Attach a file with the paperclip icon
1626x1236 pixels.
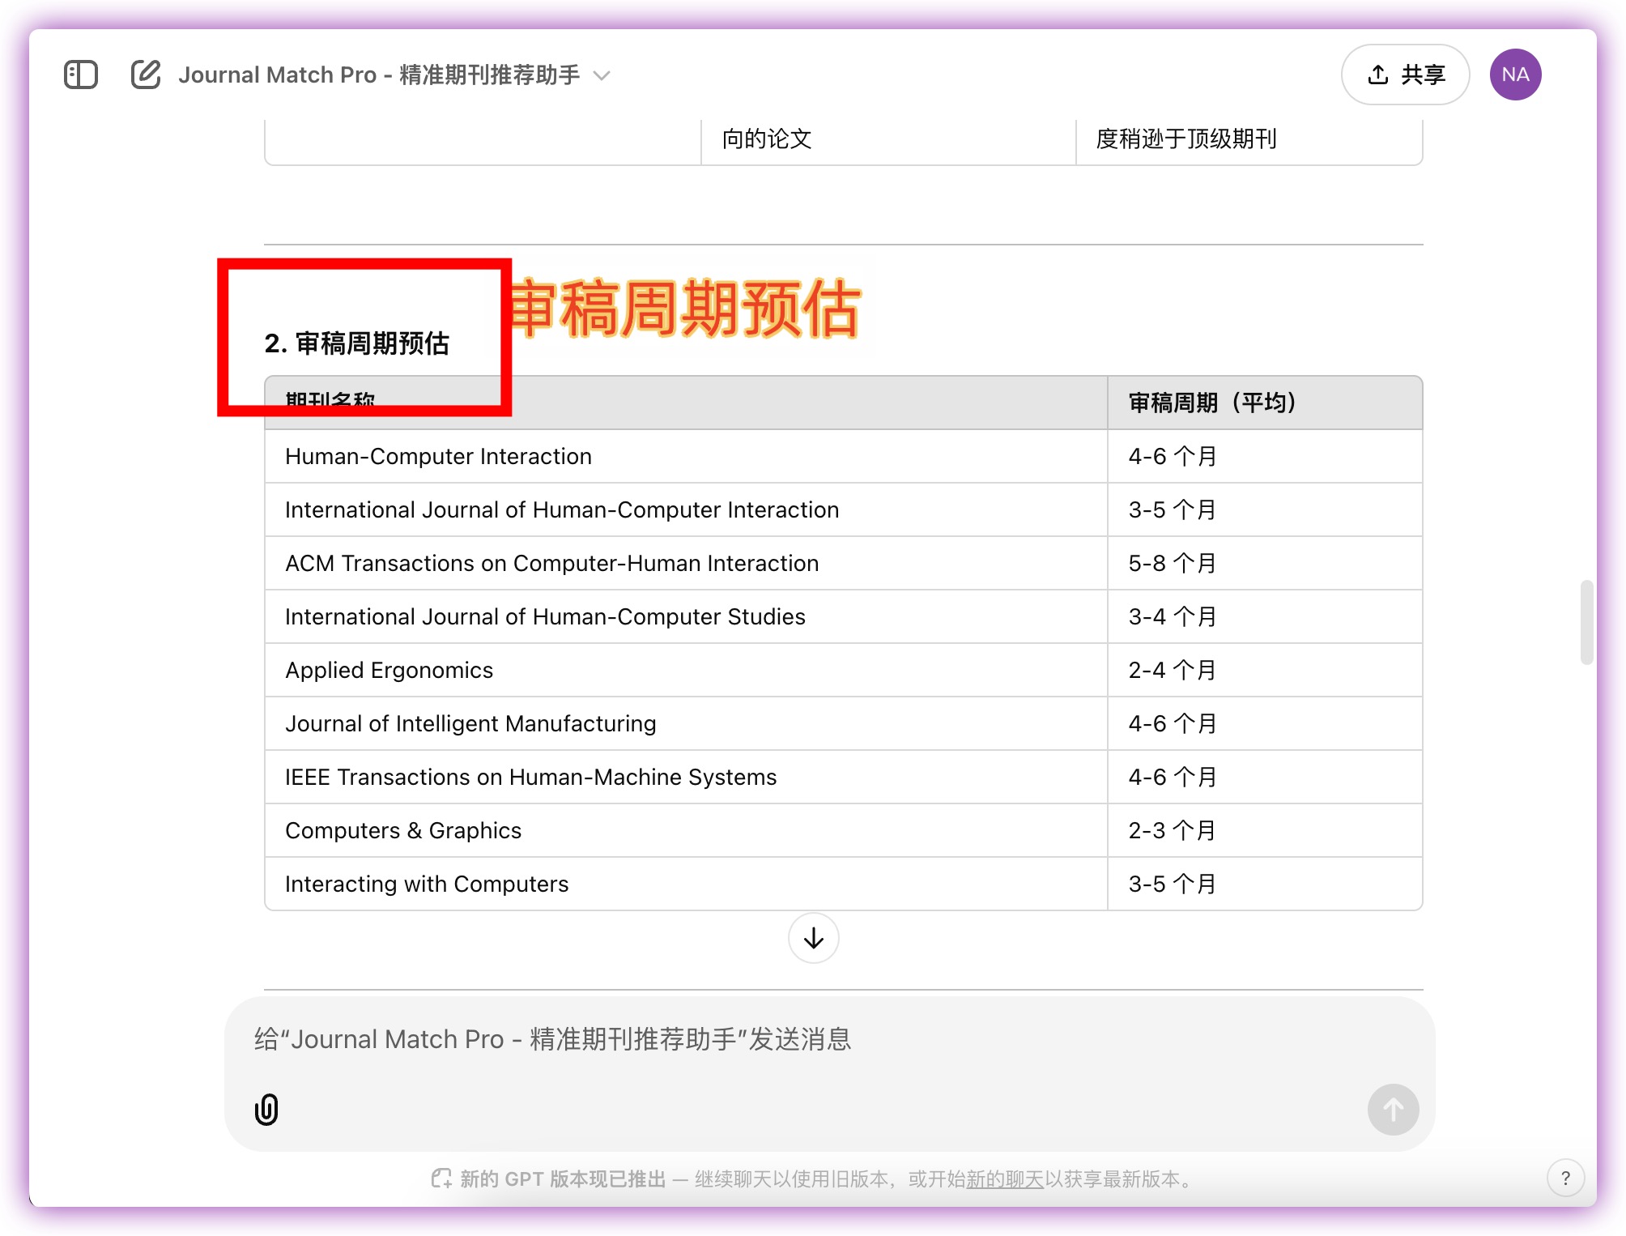coord(266,1109)
